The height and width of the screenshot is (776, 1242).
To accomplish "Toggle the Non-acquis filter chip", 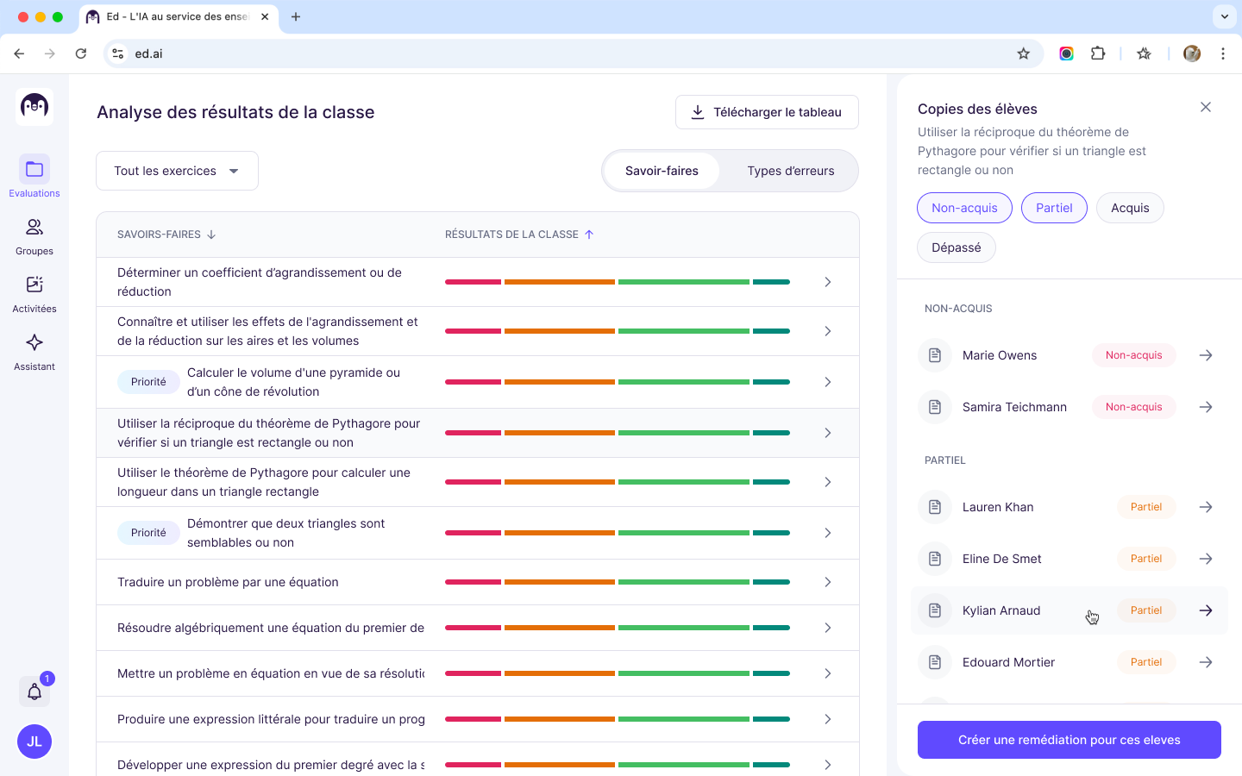I will [964, 208].
